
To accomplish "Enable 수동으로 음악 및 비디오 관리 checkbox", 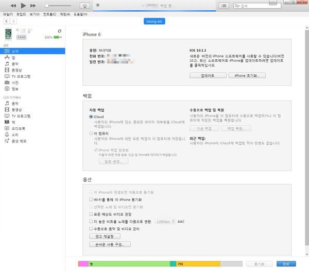I will [91, 229].
